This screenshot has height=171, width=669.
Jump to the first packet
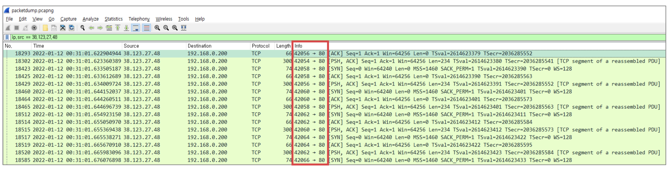118,28
